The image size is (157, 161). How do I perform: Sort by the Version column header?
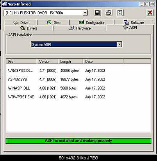(48, 61)
